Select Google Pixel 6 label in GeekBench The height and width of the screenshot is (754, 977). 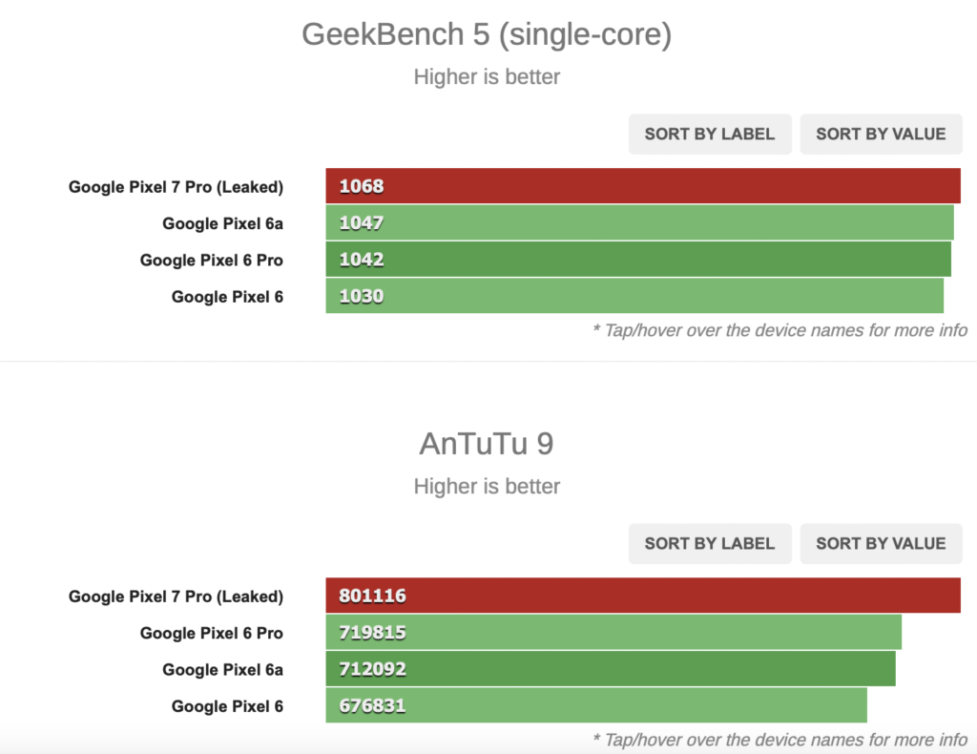(x=227, y=297)
